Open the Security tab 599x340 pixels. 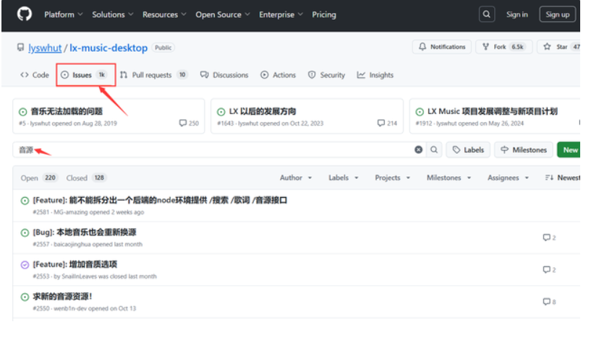326,75
